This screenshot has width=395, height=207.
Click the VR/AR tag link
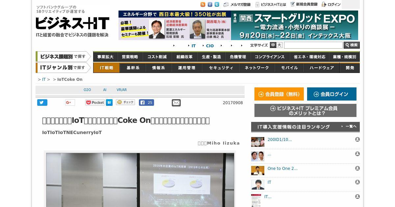tap(121, 90)
